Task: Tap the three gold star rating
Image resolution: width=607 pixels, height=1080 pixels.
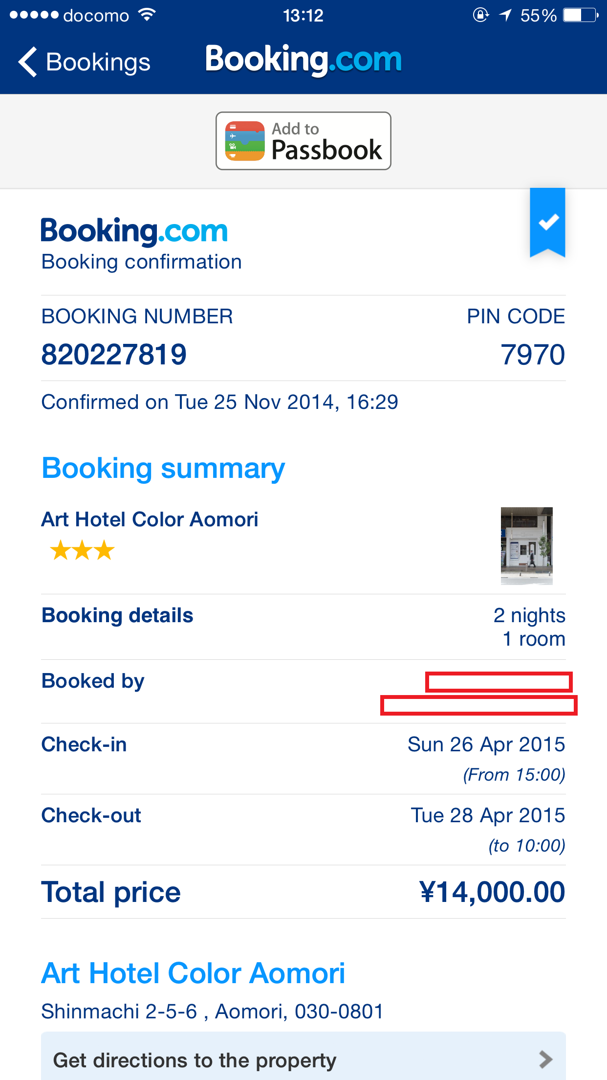Action: (x=82, y=551)
